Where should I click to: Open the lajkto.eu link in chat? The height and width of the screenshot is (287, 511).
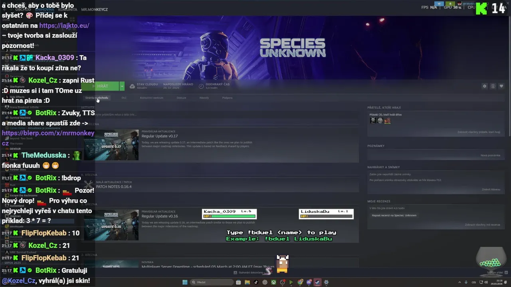(x=64, y=26)
